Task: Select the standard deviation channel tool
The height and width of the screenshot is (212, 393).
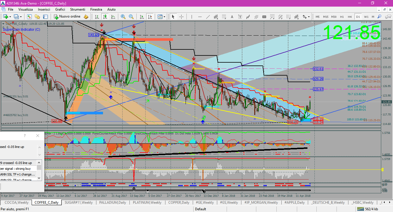Action: click(296, 17)
